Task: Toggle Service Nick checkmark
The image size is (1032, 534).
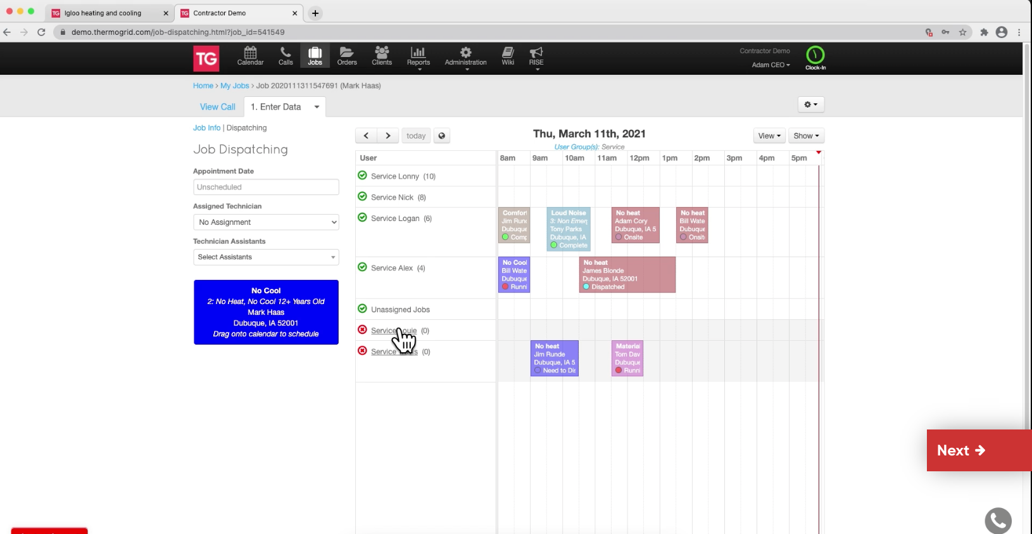Action: tap(362, 196)
